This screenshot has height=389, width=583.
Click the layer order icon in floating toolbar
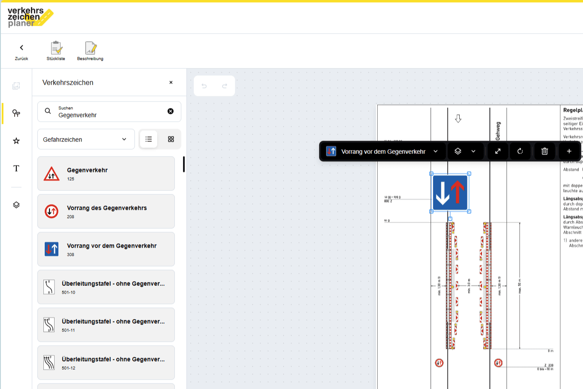[x=458, y=151]
